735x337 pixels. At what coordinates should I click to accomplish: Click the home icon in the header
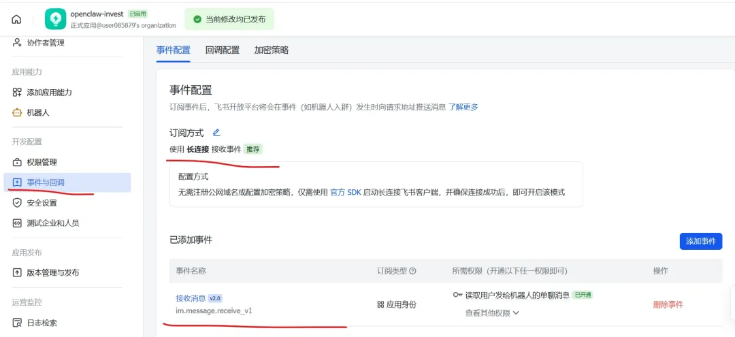point(16,19)
